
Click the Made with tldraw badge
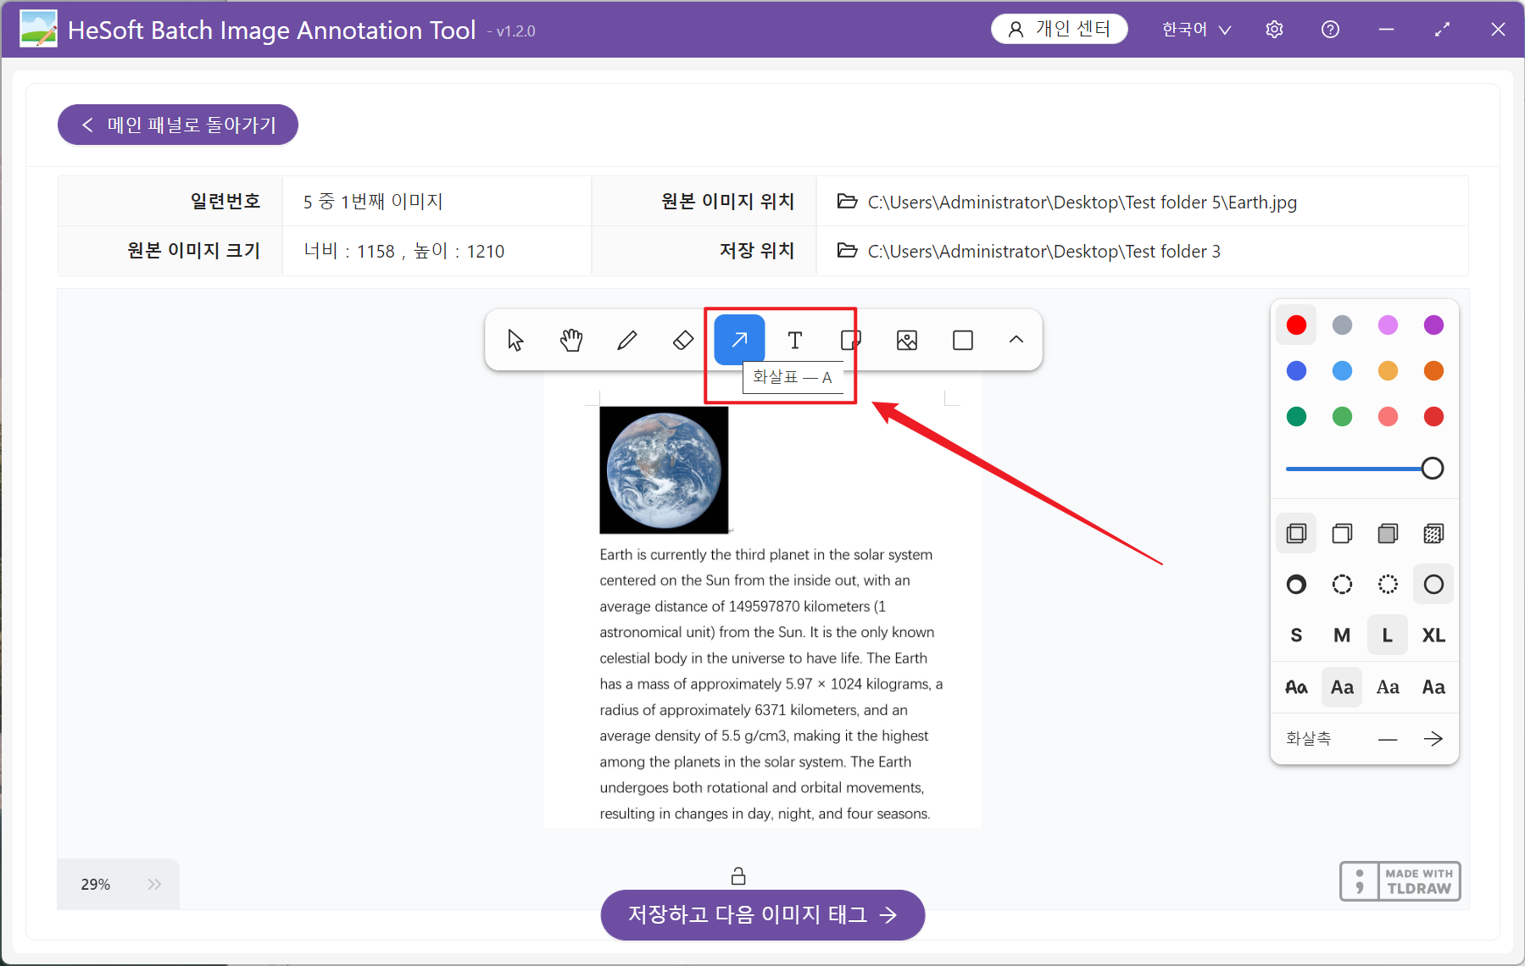1400,881
